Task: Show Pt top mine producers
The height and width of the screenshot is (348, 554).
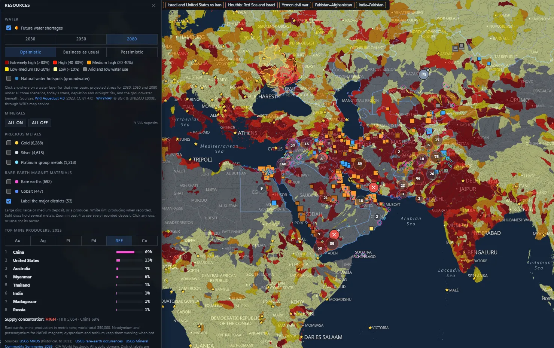Action: [x=69, y=241]
